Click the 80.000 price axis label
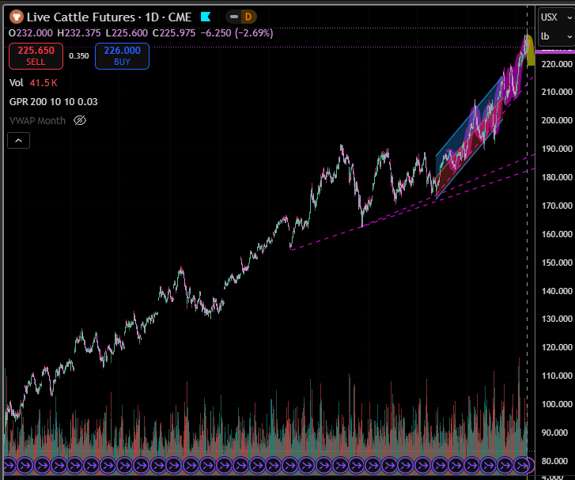575x480 pixels. (x=554, y=461)
